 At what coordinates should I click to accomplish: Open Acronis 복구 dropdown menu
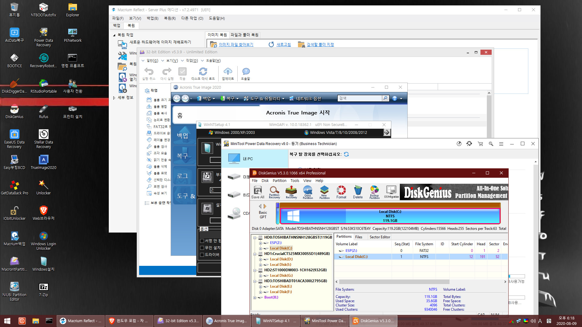point(229,98)
